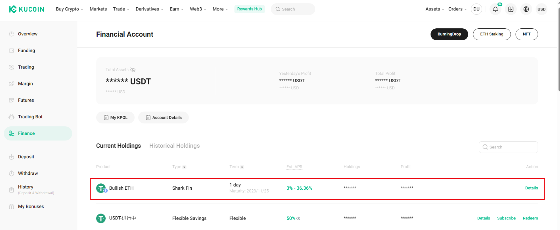Screen dimensions: 560x230
Task: Toggle Total Assets visibility eye icon
Action: click(x=133, y=70)
